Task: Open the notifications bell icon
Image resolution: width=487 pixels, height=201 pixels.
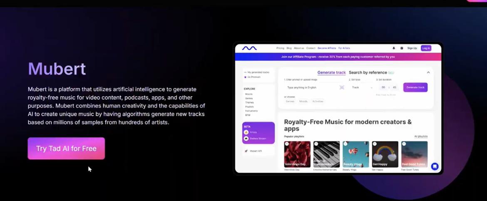Action: tap(394, 48)
